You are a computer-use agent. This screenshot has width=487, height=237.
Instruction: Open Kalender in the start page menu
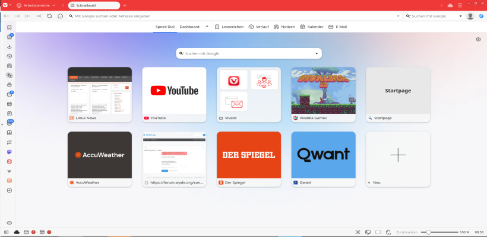pyautogui.click(x=312, y=27)
